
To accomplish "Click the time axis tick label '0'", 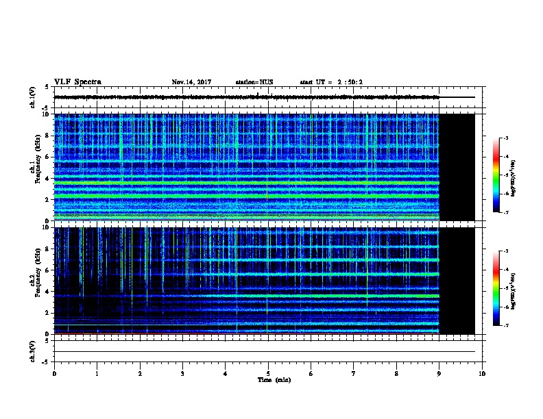I will pyautogui.click(x=54, y=373).
